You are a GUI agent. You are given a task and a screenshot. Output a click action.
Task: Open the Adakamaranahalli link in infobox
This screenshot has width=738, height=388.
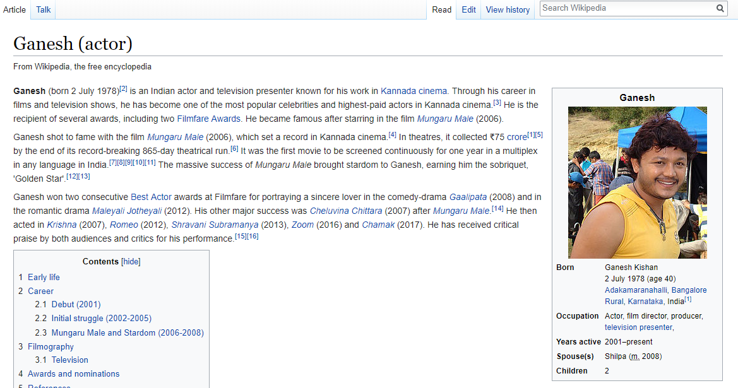coord(636,290)
